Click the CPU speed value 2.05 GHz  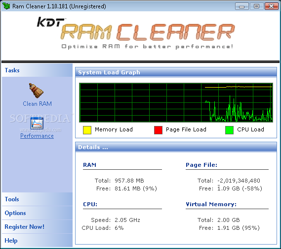(x=127, y=220)
